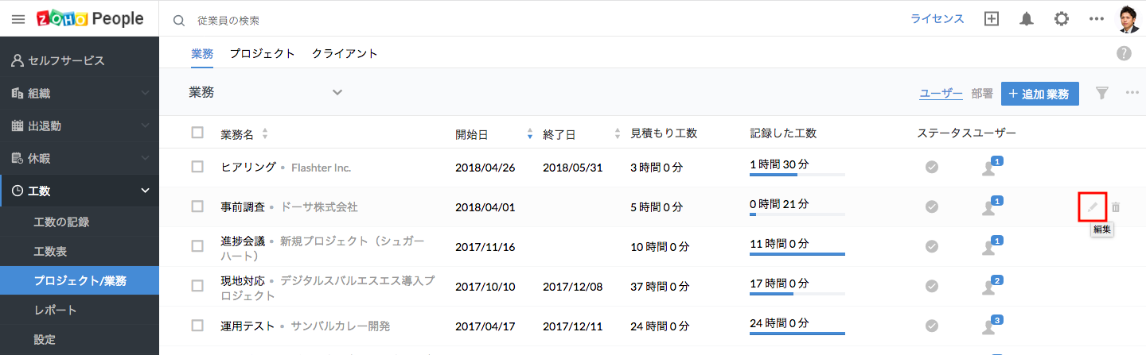Click the 追加 業務 button
This screenshot has width=1146, height=355.
[x=1039, y=93]
